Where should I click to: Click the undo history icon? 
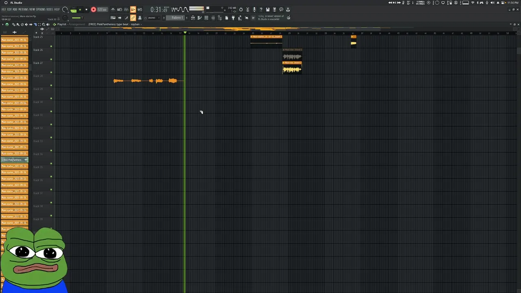(x=241, y=9)
